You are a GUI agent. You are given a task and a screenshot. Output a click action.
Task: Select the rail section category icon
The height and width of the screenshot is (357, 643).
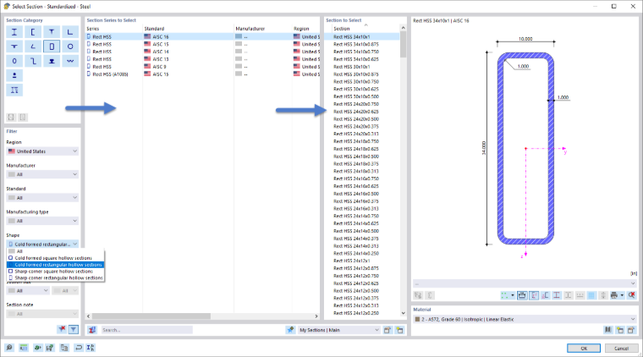[52, 61]
